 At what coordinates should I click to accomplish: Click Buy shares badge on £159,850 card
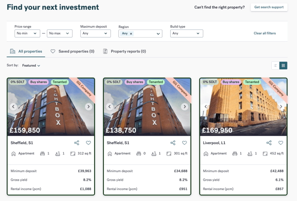pos(39,82)
